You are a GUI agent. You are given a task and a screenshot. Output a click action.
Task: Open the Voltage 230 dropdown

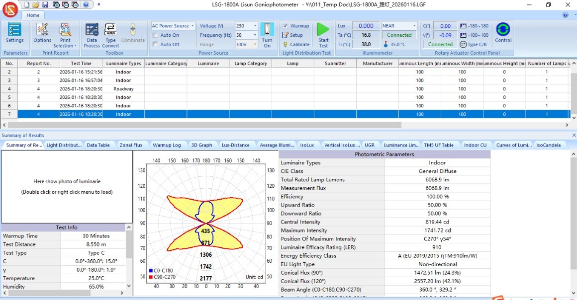coord(255,26)
